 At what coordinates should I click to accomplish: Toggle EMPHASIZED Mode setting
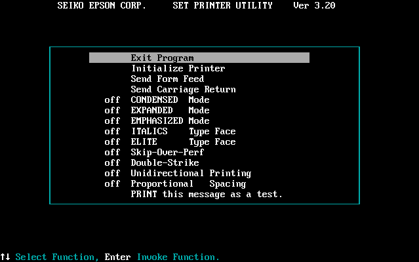coord(170,121)
